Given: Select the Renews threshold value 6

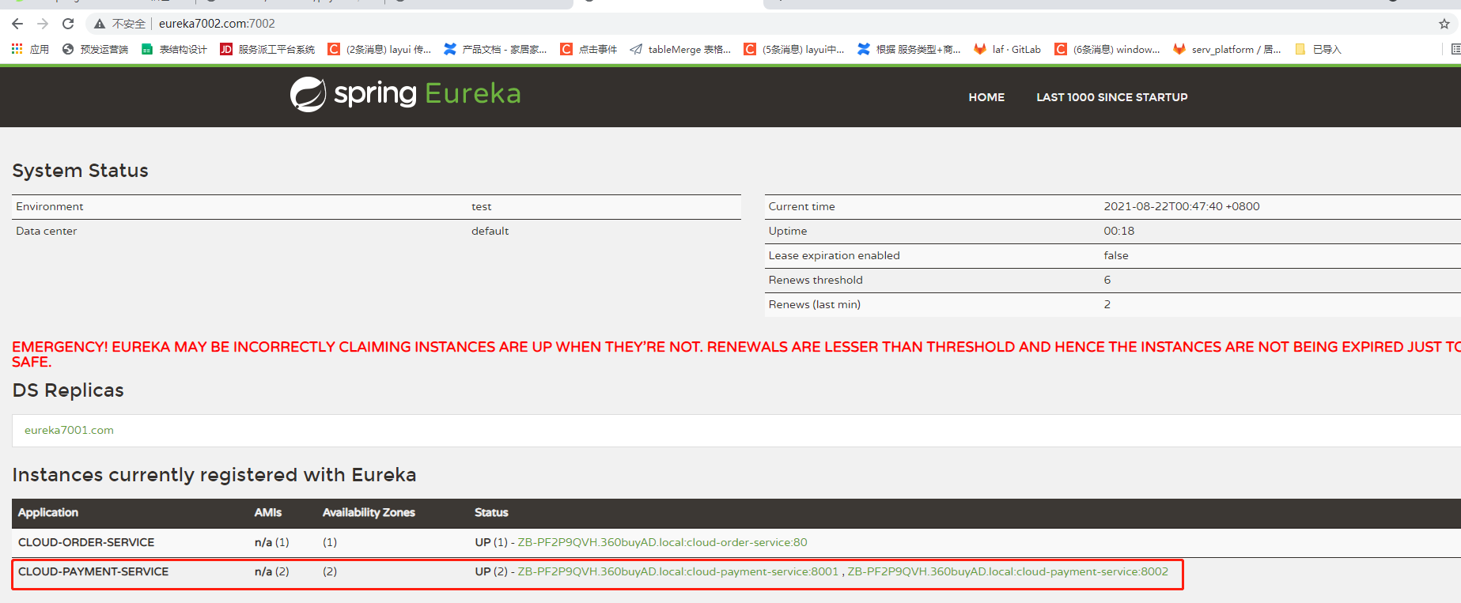Looking at the screenshot, I should 1107,280.
